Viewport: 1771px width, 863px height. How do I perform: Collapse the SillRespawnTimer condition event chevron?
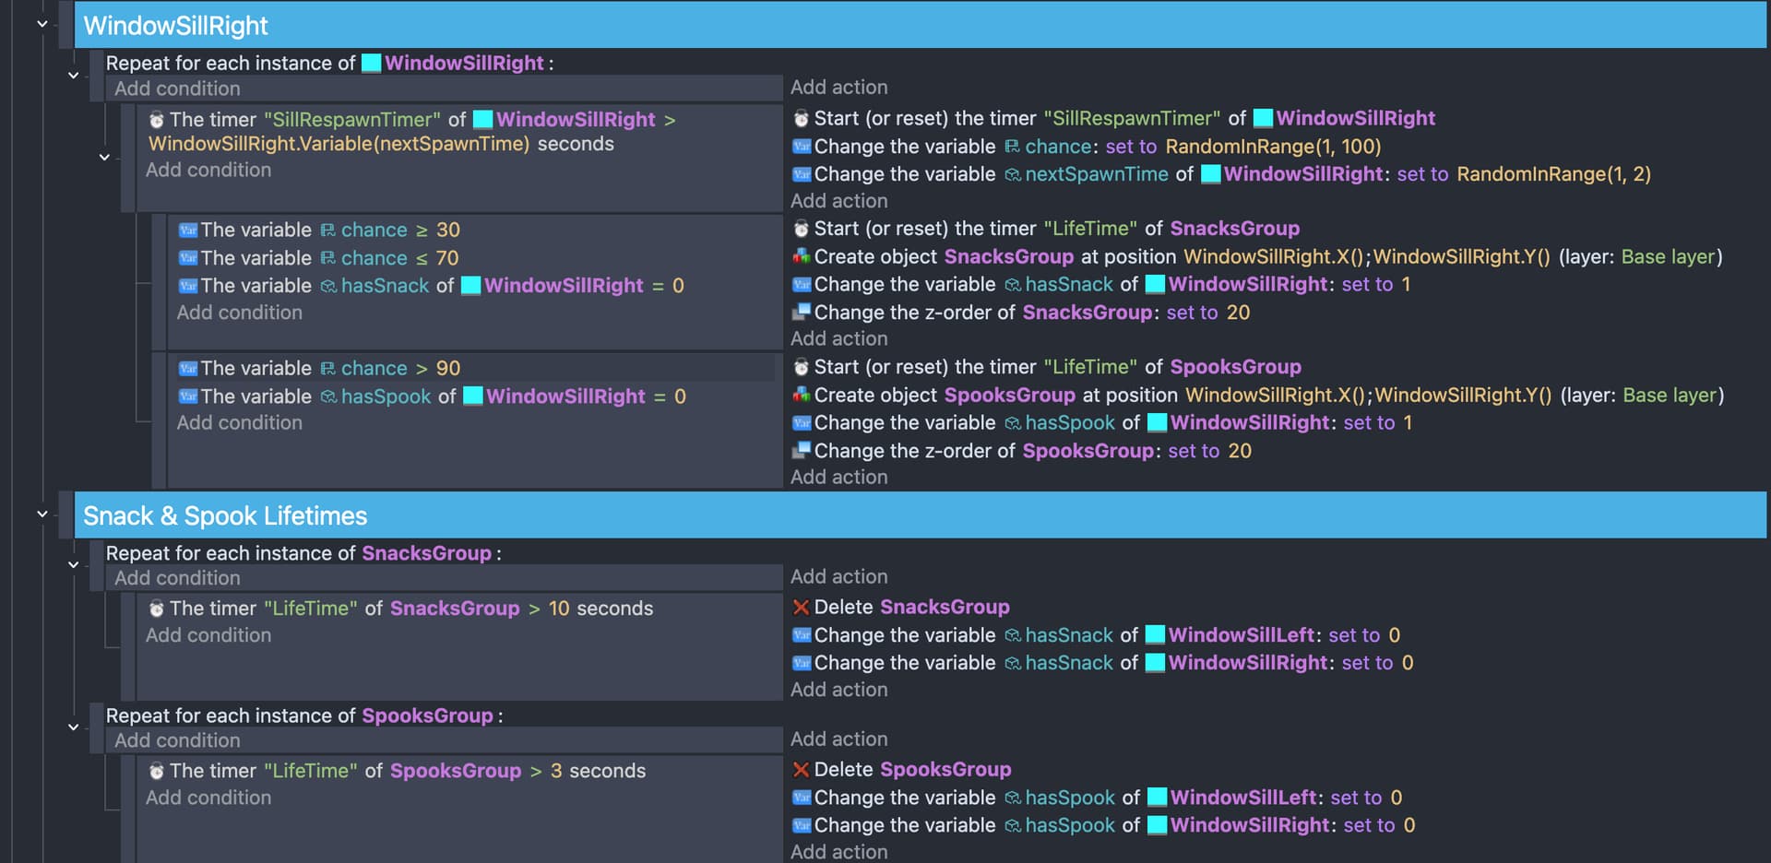point(104,157)
